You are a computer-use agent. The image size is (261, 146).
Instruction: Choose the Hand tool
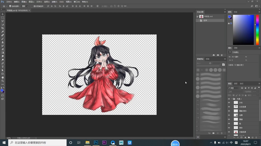coord(3,77)
